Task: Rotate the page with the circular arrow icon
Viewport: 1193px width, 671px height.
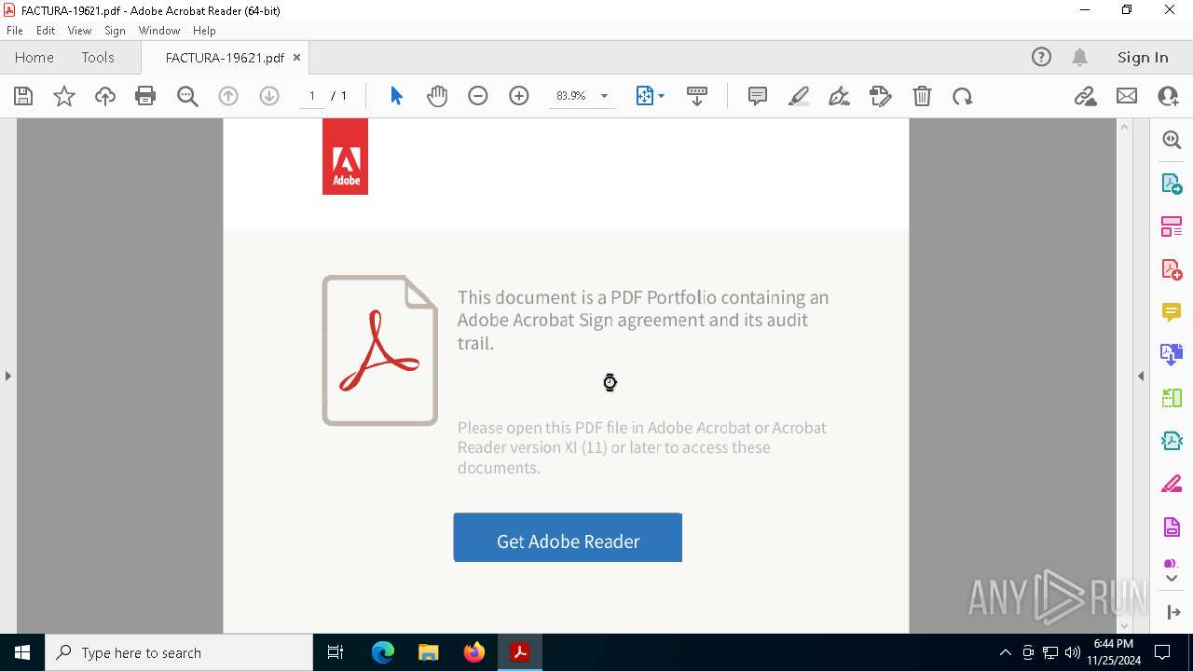Action: 963,96
